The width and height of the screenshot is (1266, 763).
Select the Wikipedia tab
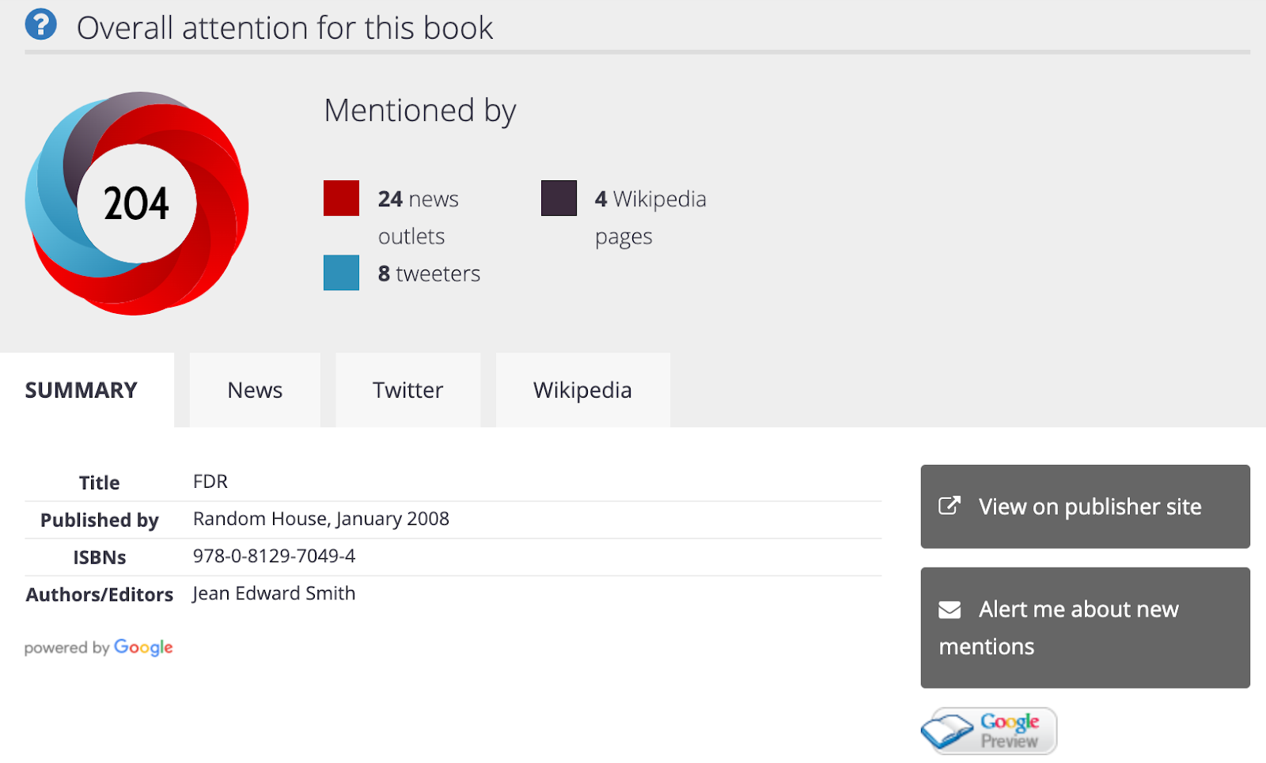582,390
